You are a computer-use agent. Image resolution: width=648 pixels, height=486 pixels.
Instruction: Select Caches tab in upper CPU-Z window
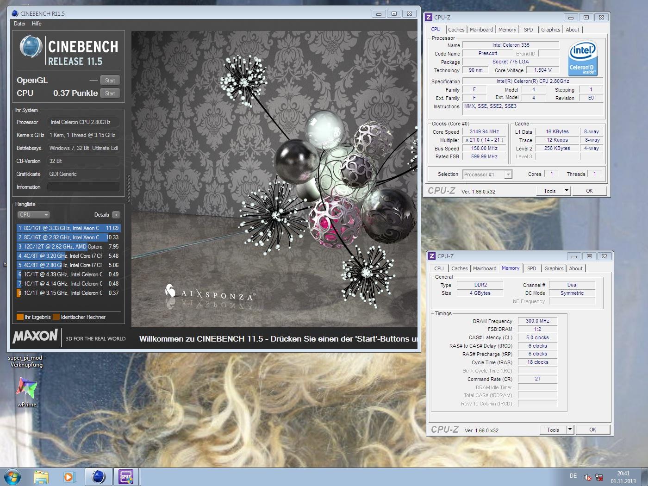coord(456,30)
